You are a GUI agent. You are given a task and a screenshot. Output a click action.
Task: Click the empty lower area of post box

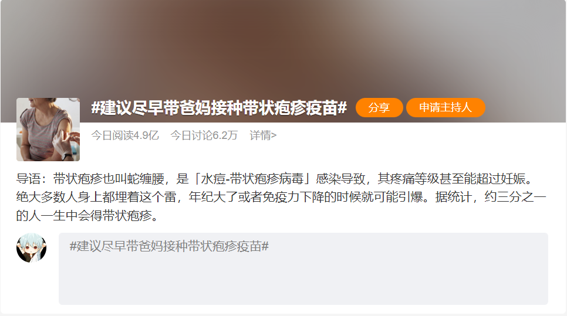coord(303,281)
